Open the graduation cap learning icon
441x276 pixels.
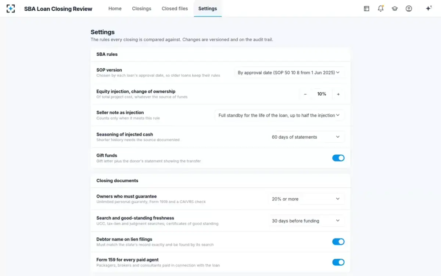[x=395, y=8]
